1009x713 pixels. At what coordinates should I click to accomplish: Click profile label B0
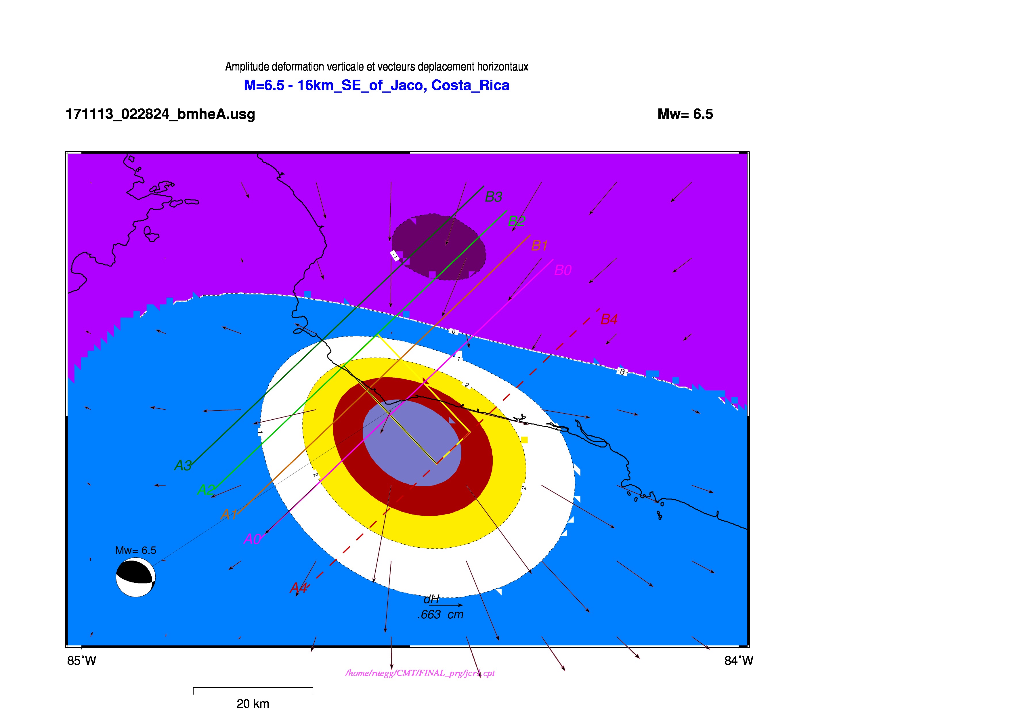pyautogui.click(x=563, y=270)
